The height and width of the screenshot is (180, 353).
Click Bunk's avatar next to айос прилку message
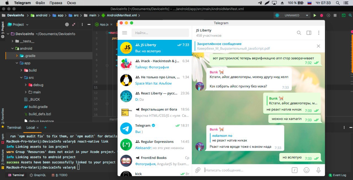[x=200, y=86]
